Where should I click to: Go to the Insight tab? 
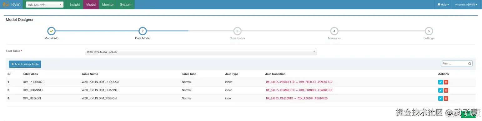(75, 5)
